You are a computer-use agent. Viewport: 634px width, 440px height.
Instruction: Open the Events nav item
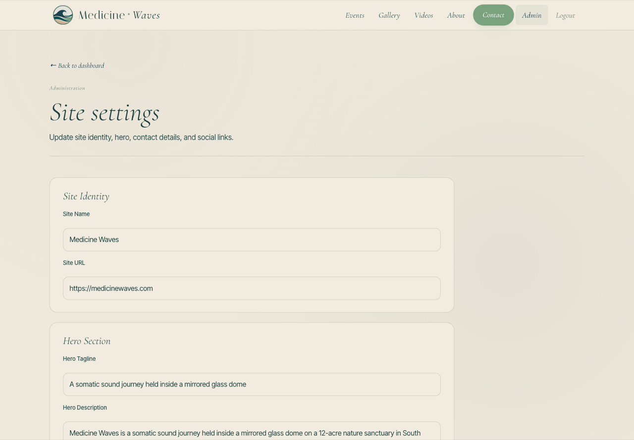355,15
